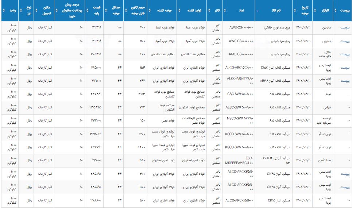Viewport: 352px width, 208px height.
Task: Click the کارگزار column header text
Action: (325, 11)
